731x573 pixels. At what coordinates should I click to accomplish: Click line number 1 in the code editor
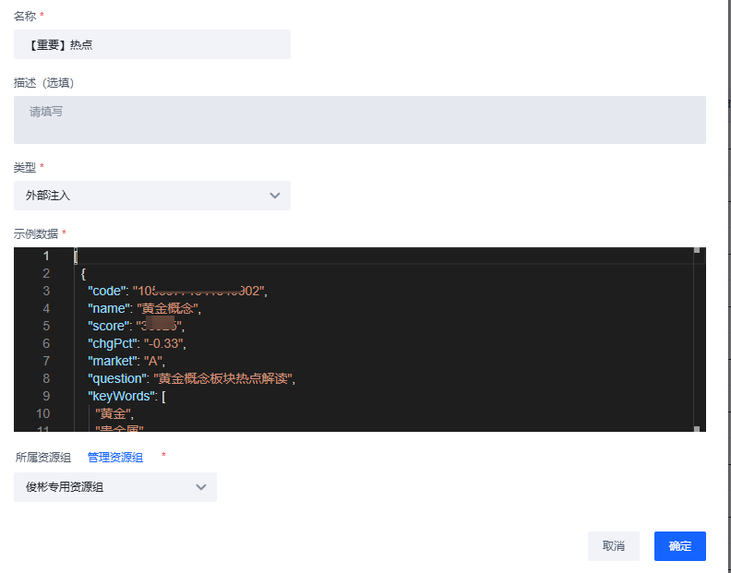coord(46,256)
